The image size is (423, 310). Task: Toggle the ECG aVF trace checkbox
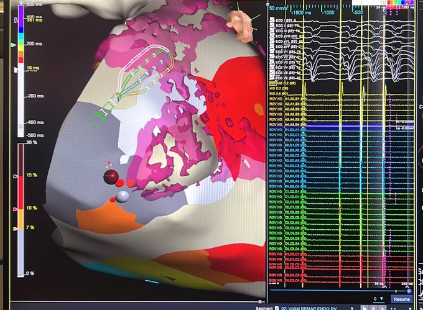tap(272, 46)
